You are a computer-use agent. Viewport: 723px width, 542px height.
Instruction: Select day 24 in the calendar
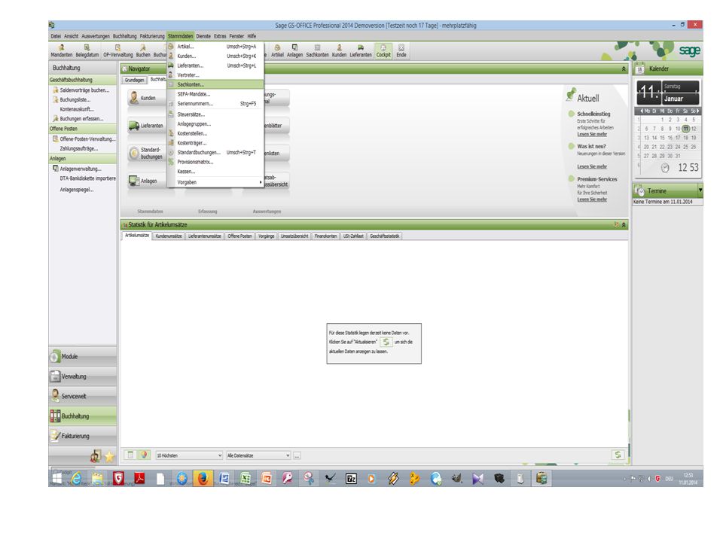point(678,147)
